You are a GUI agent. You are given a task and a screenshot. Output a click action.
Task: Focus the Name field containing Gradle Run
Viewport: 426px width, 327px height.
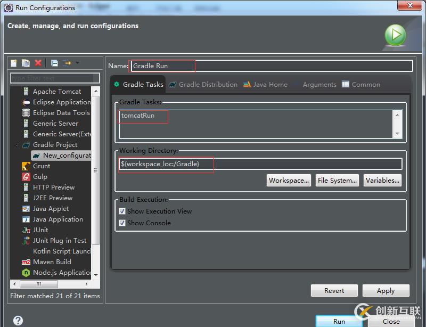coord(272,66)
